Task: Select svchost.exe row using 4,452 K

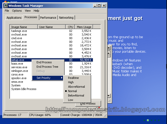Action: [52, 53]
